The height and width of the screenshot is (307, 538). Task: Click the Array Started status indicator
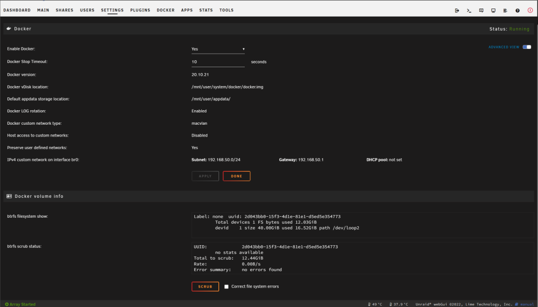click(x=20, y=304)
